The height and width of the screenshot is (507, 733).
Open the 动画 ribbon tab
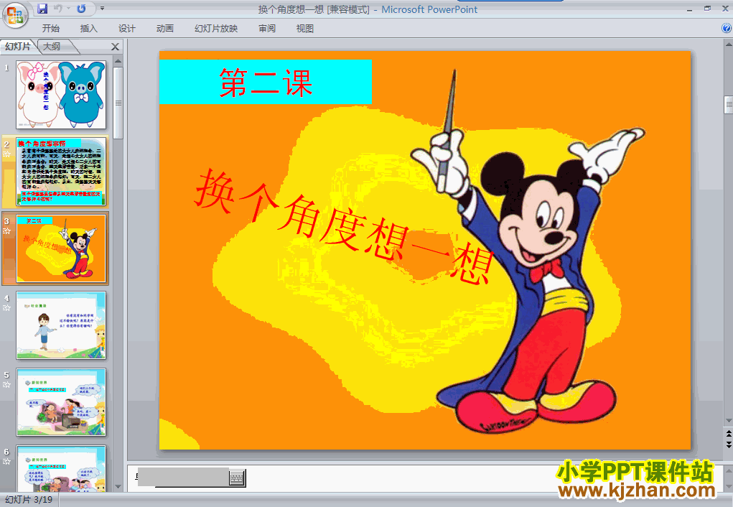pyautogui.click(x=165, y=29)
